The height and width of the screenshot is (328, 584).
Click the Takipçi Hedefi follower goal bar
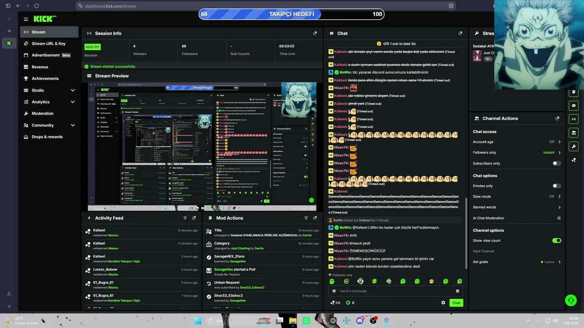[292, 14]
